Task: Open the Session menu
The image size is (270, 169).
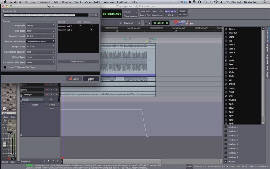Action: coord(30,2)
